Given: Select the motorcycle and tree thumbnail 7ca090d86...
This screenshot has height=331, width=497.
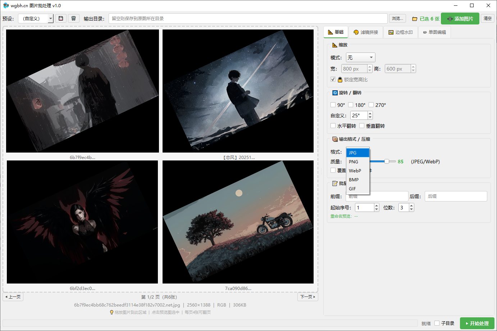Looking at the screenshot, I should 238,222.
